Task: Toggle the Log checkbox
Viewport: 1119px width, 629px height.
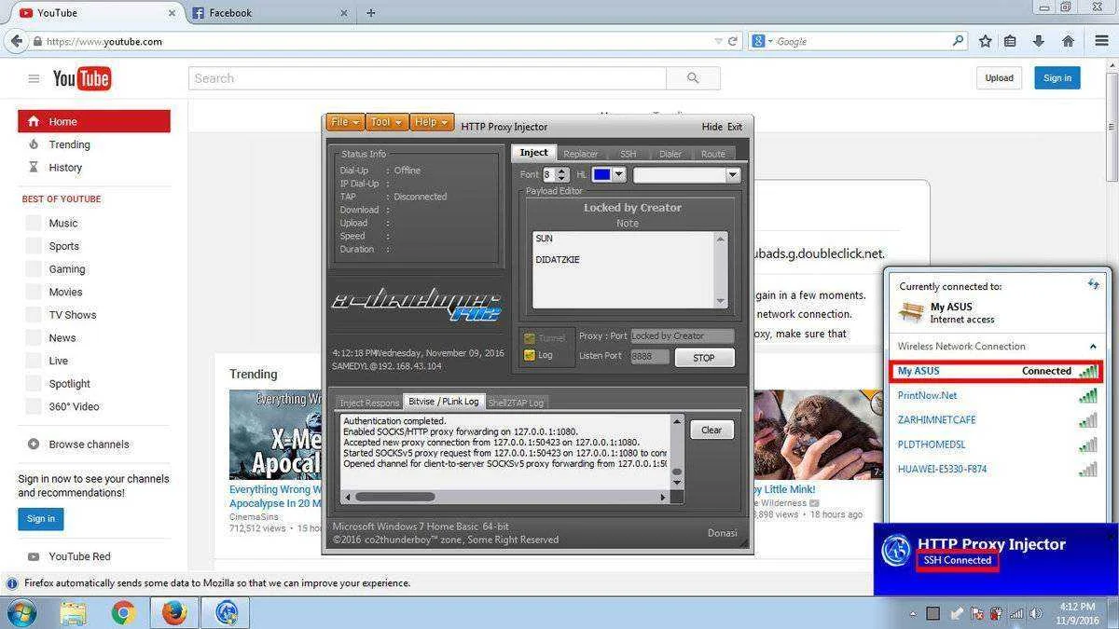Action: [529, 355]
